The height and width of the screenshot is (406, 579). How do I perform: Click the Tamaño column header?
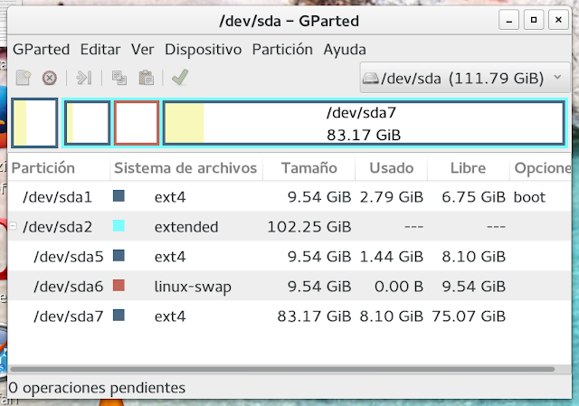click(308, 168)
